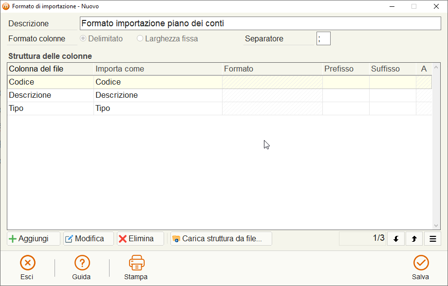The image size is (448, 286).
Task: Click the Stampa printer icon
Action: [136, 263]
